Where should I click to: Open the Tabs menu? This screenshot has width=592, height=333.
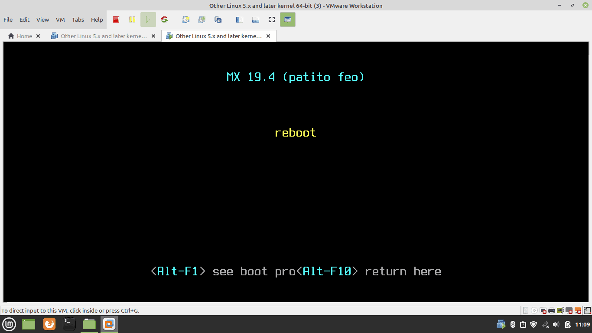tap(78, 20)
